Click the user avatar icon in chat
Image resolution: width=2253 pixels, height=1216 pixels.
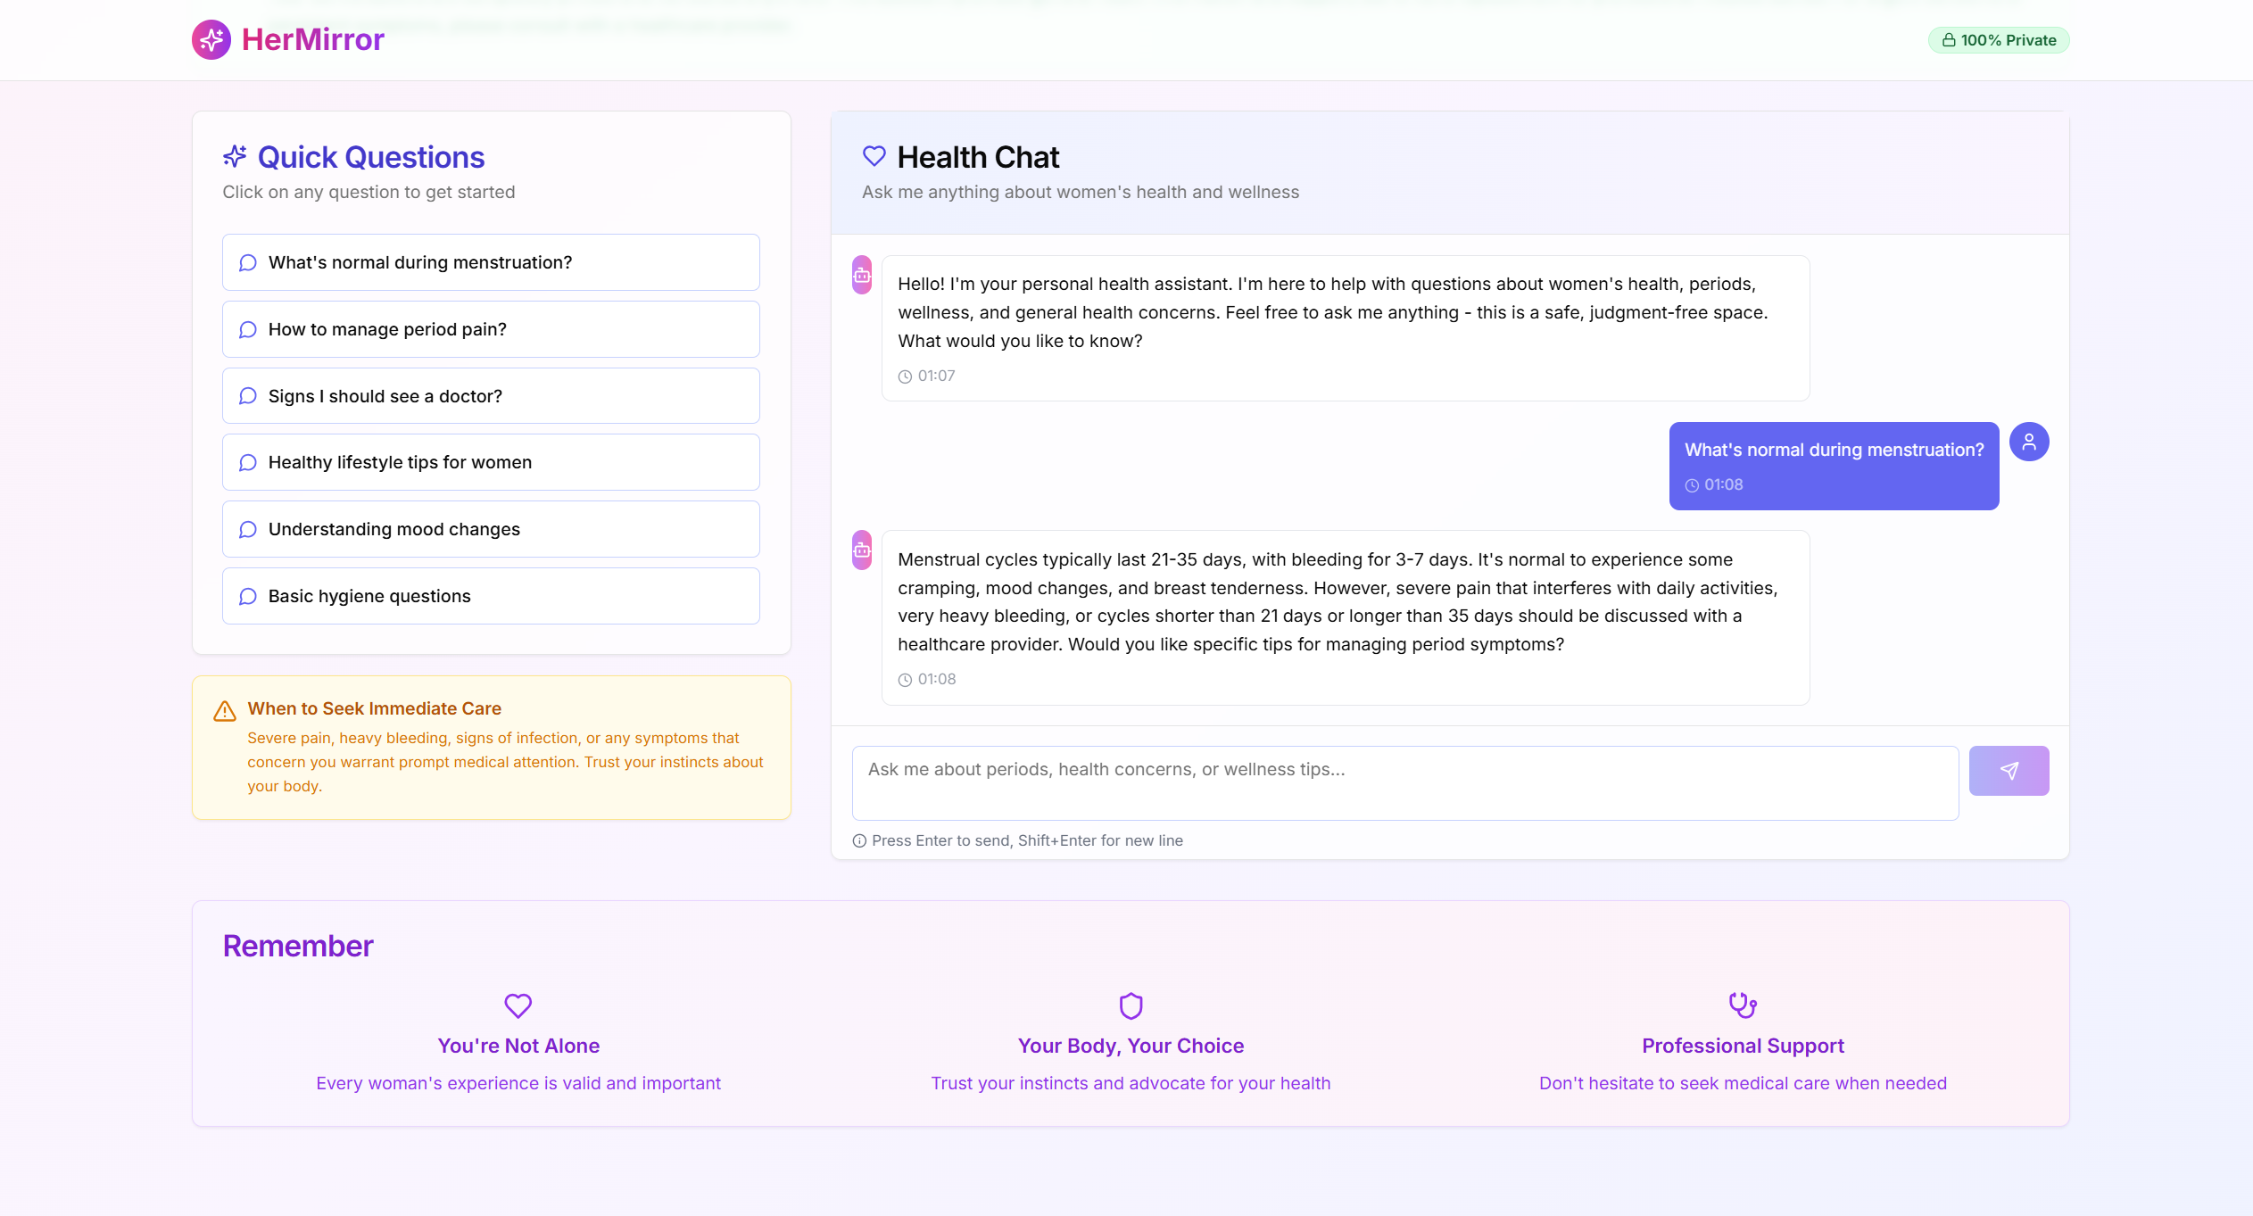[2028, 442]
